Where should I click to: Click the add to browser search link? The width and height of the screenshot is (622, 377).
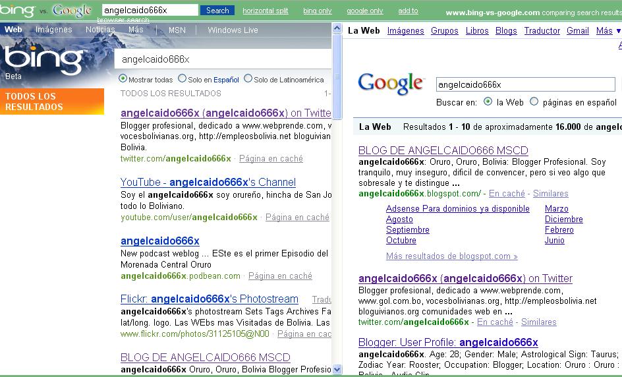[409, 11]
